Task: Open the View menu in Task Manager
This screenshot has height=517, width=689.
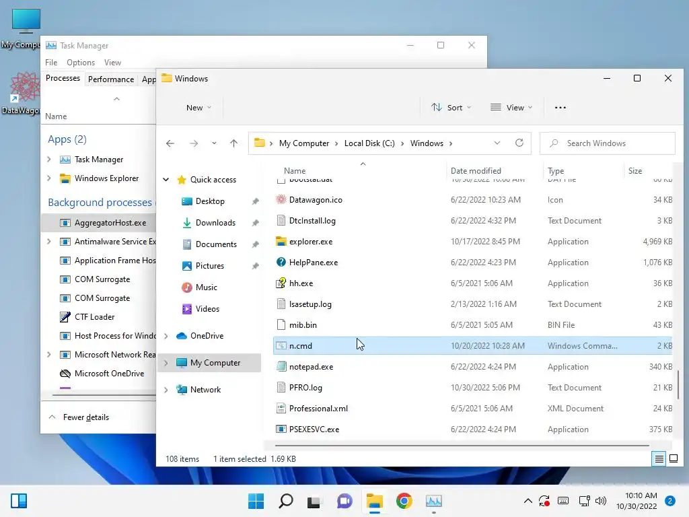Action: (x=112, y=63)
